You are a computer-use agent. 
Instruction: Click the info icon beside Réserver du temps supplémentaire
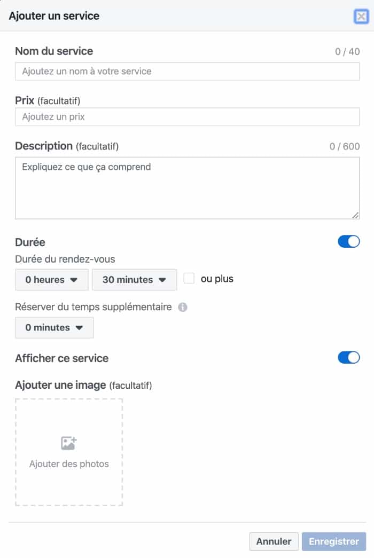183,308
